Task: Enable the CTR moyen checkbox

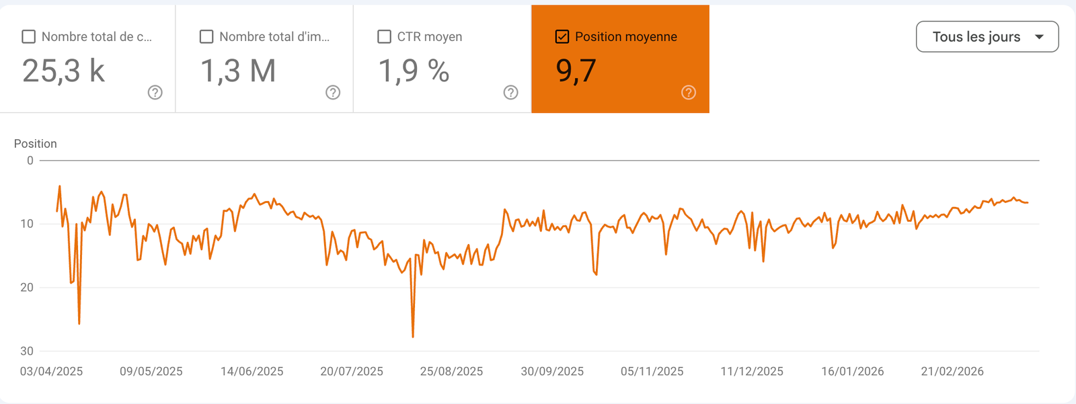Action: (x=384, y=37)
